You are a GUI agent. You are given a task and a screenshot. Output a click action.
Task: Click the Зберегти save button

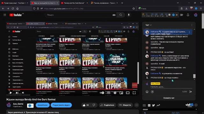125,105
